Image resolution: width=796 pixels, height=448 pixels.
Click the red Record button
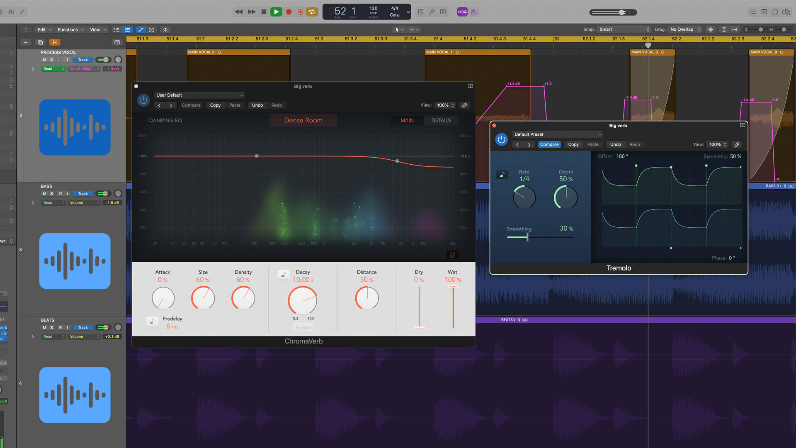(x=289, y=12)
